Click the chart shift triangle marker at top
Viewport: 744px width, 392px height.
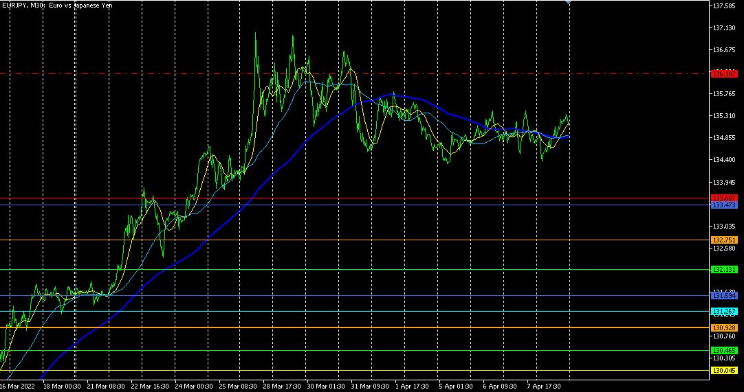coord(569,2)
